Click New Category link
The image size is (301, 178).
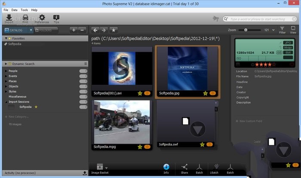point(17,117)
